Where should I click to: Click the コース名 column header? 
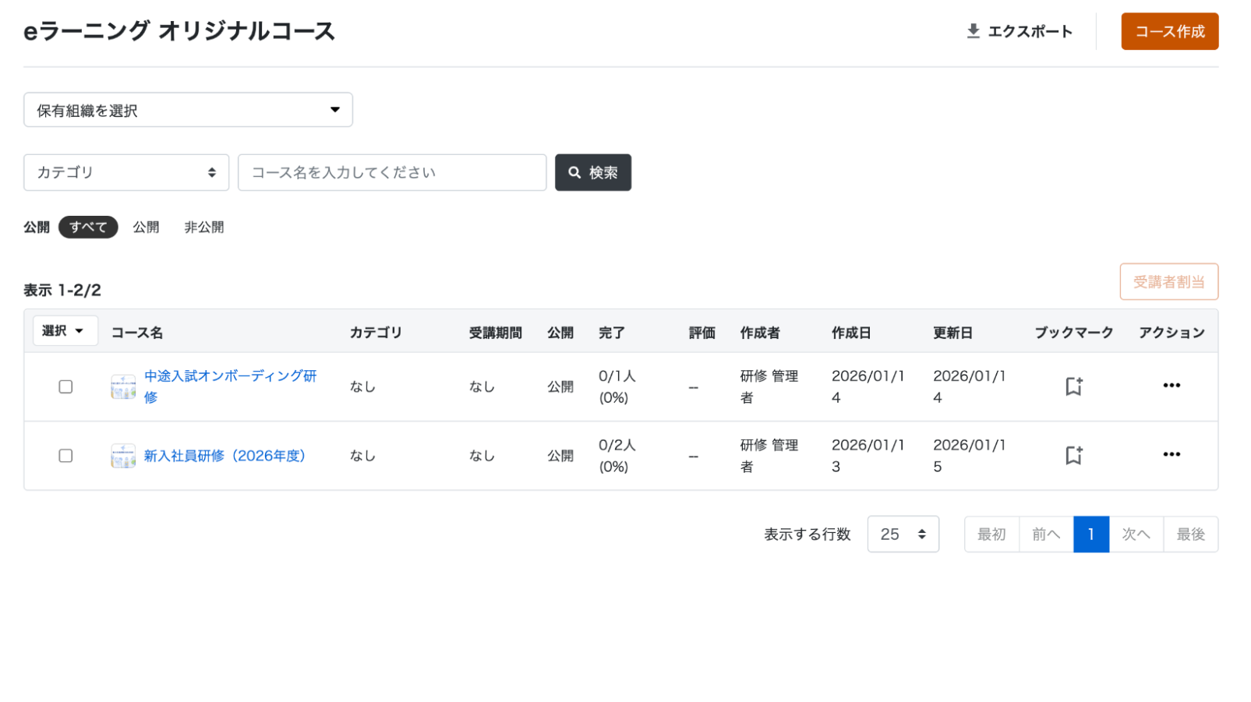pos(137,333)
